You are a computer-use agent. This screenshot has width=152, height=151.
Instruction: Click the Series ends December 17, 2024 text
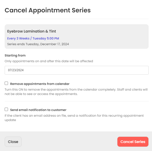click(x=38, y=44)
